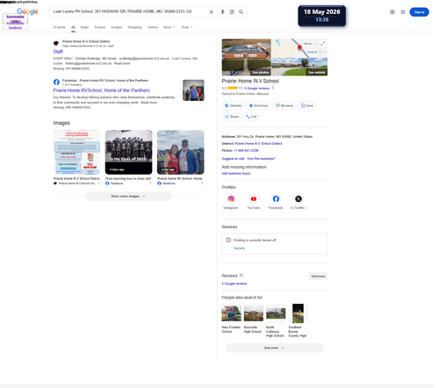Switch to the Images tab
The image size is (439, 388).
(117, 27)
